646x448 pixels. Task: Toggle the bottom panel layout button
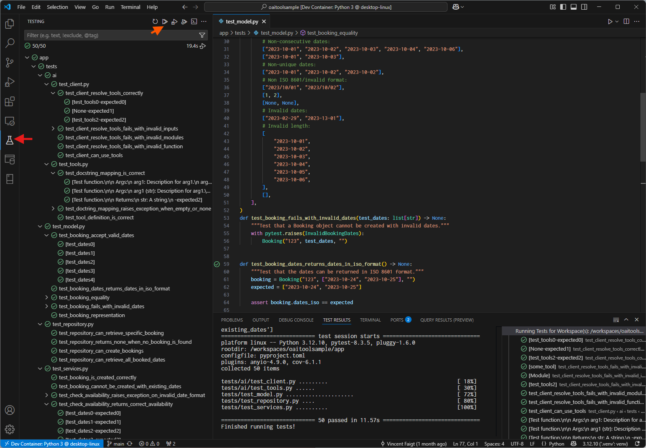point(574,7)
